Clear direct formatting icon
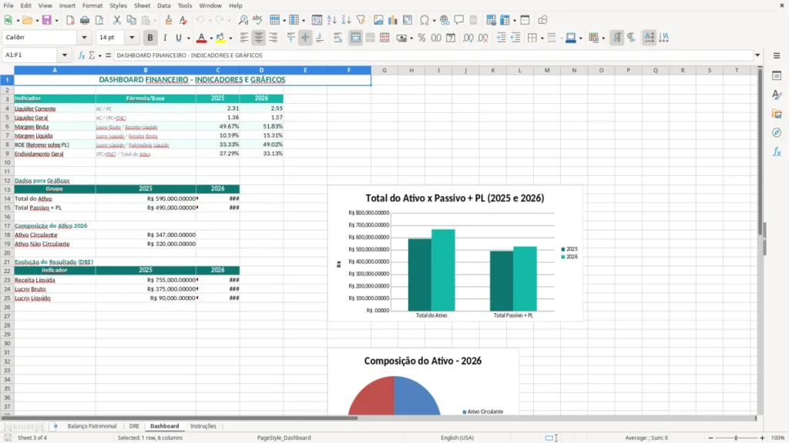 (183, 20)
